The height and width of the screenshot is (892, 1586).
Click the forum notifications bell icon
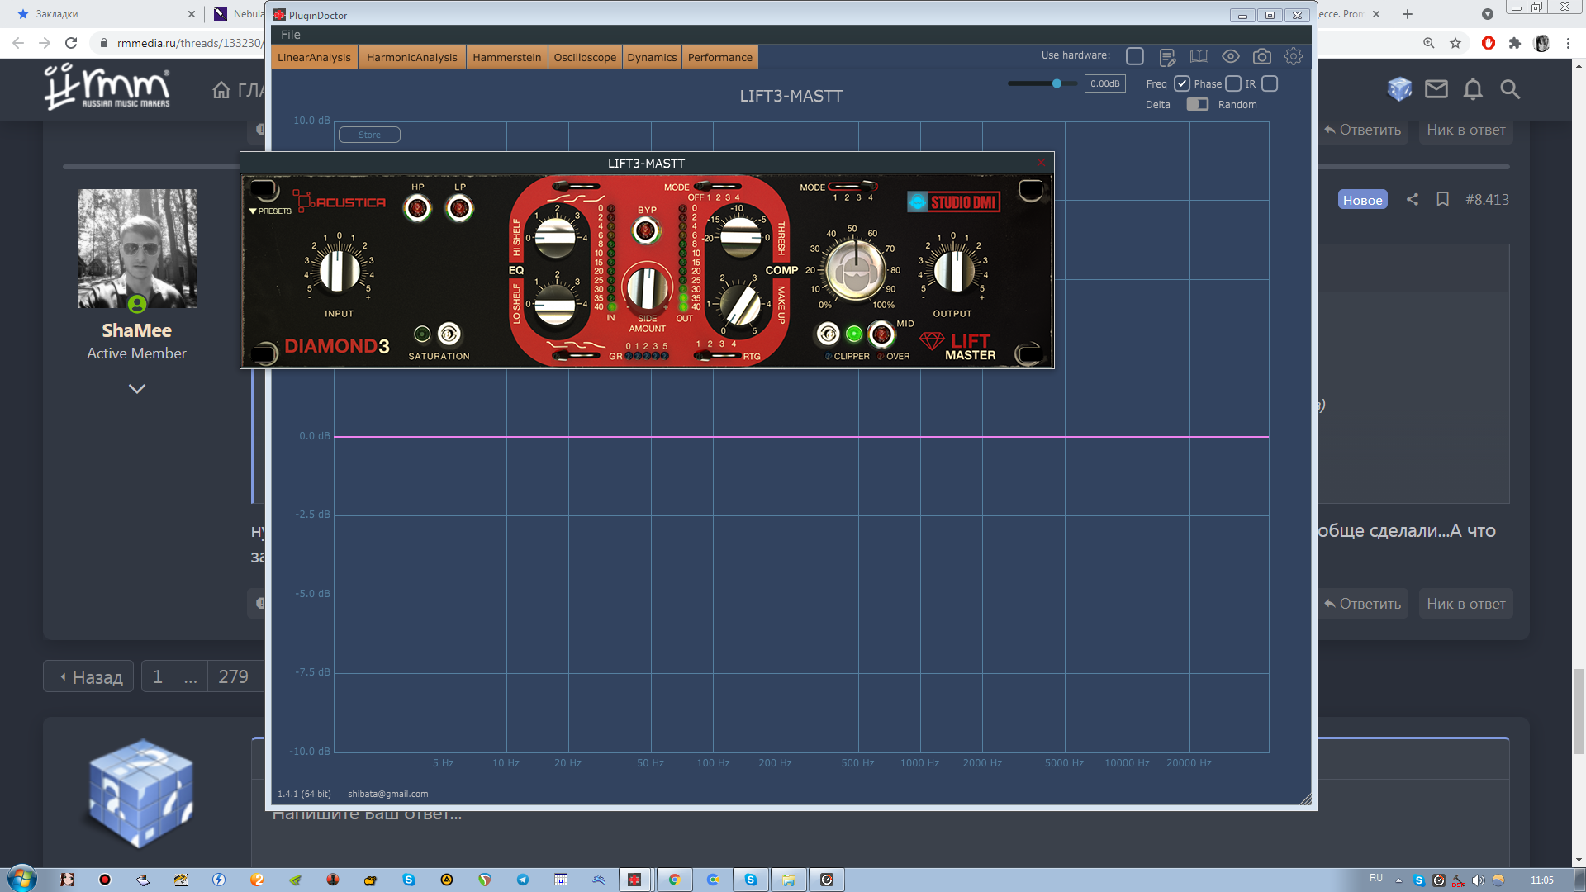[x=1473, y=89]
